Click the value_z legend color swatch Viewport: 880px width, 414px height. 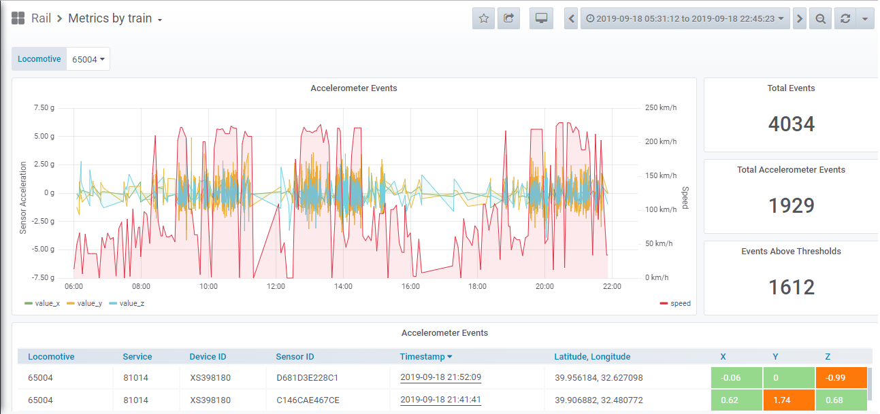coord(113,303)
